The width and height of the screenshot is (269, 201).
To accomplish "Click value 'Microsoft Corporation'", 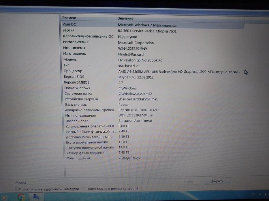I will tap(136, 43).
